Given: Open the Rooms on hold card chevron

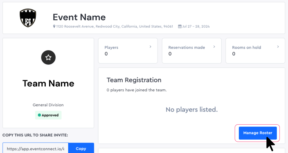Looking at the screenshot, I should coord(278,47).
